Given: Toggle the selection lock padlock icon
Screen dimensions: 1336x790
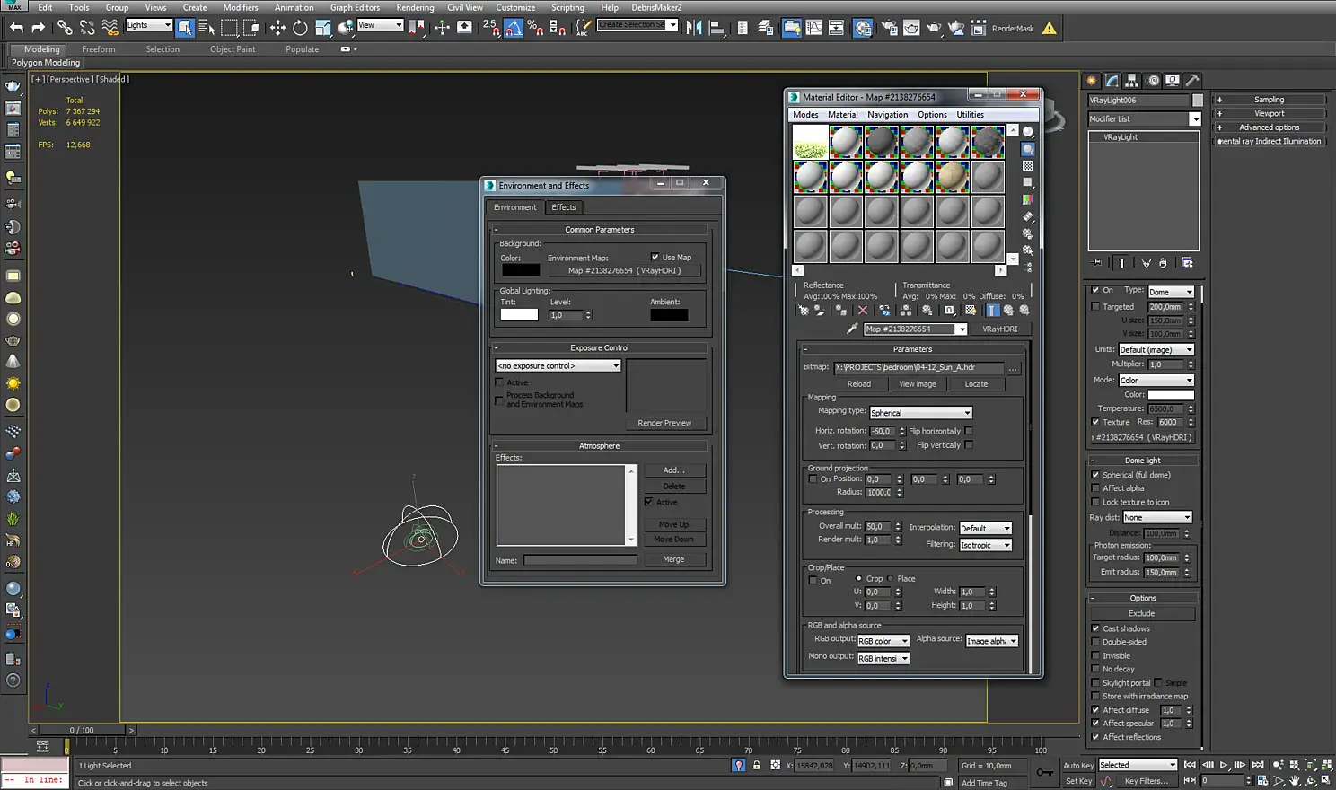Looking at the screenshot, I should point(756,766).
